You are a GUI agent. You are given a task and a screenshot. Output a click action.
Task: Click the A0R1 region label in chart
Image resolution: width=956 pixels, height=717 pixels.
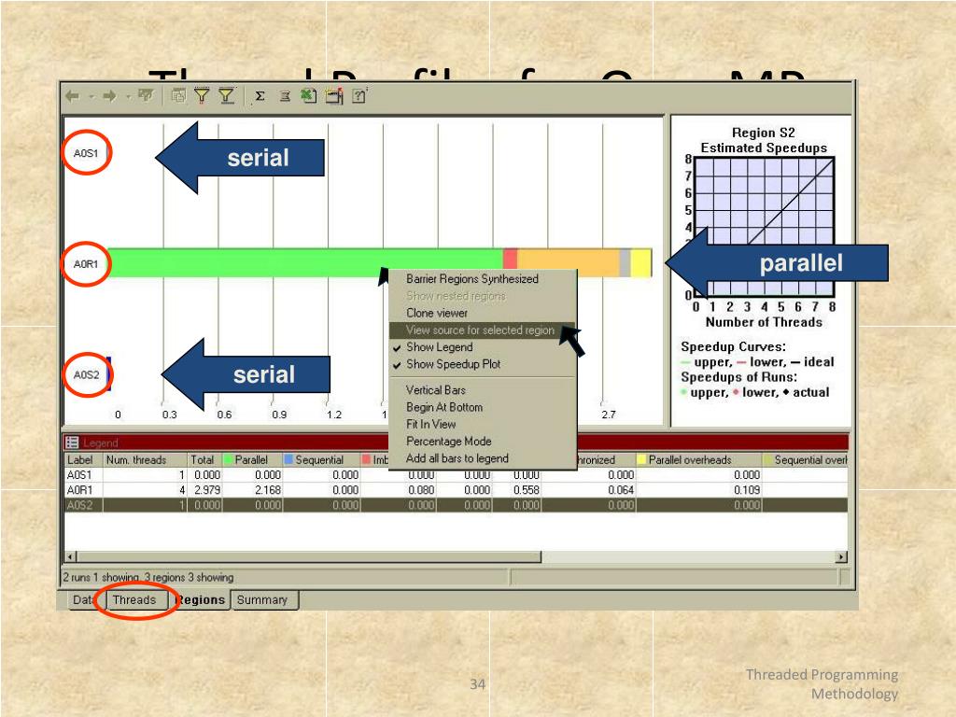pyautogui.click(x=86, y=264)
